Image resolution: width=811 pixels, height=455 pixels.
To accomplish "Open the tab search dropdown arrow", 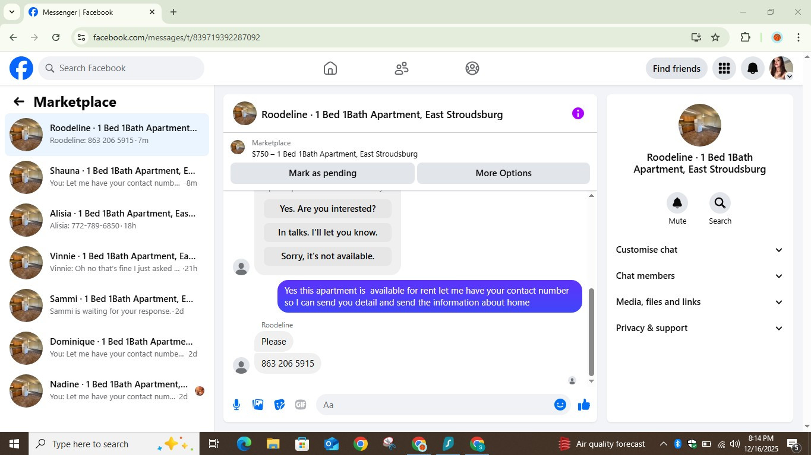I will click(11, 12).
